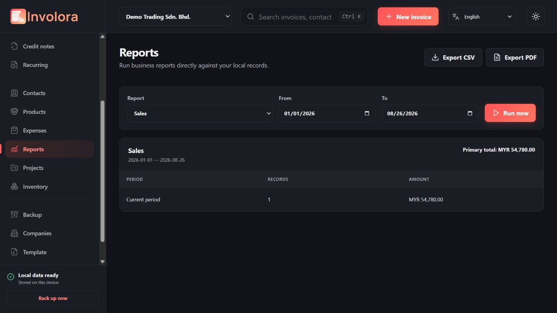
Task: Click the Companies building icon
Action: (x=14, y=233)
